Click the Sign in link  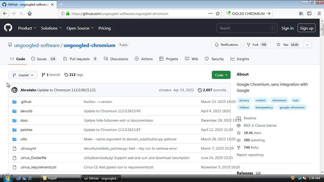pyautogui.click(x=288, y=28)
